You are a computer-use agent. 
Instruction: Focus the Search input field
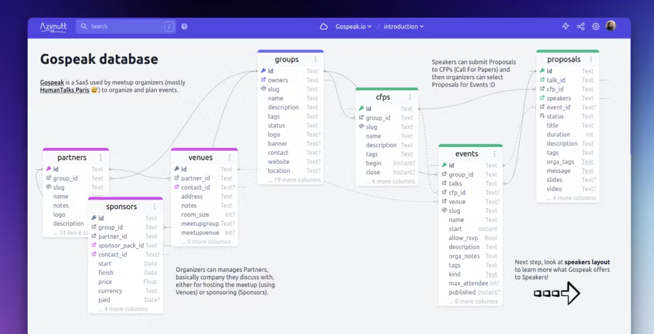pos(126,27)
